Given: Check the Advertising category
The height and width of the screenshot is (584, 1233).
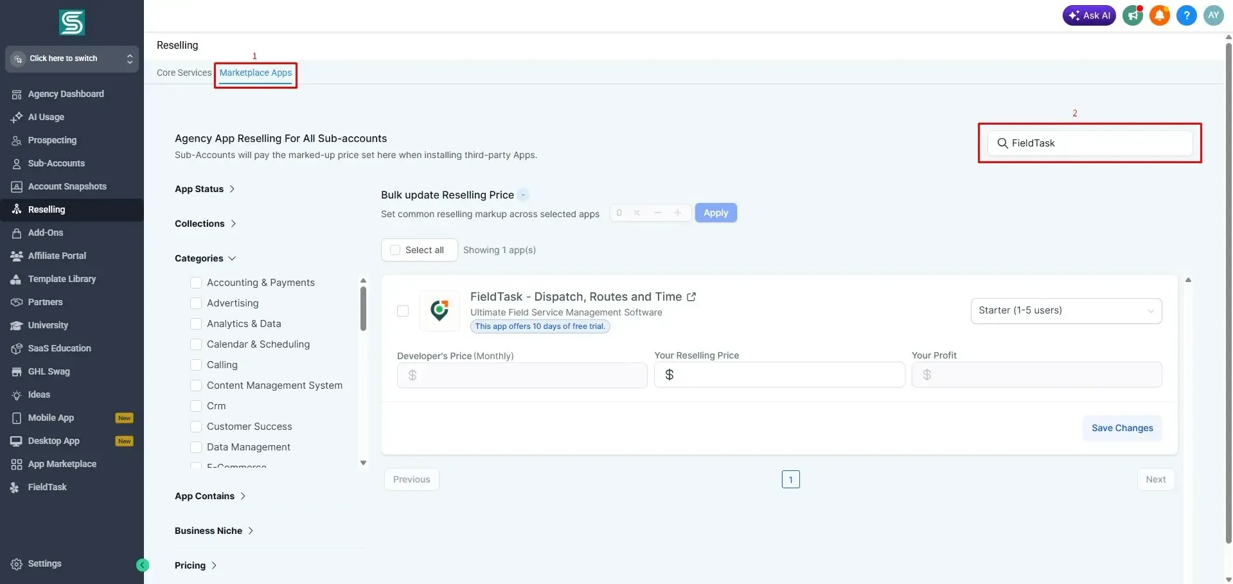Looking at the screenshot, I should 196,303.
